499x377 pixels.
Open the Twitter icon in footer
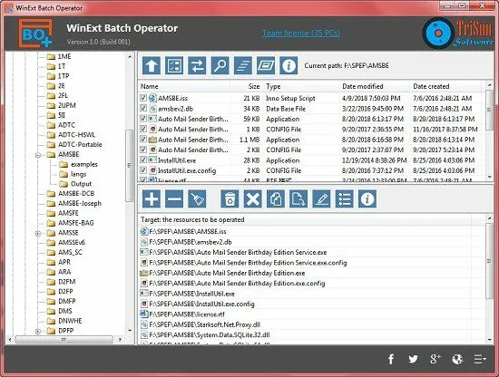413,359
